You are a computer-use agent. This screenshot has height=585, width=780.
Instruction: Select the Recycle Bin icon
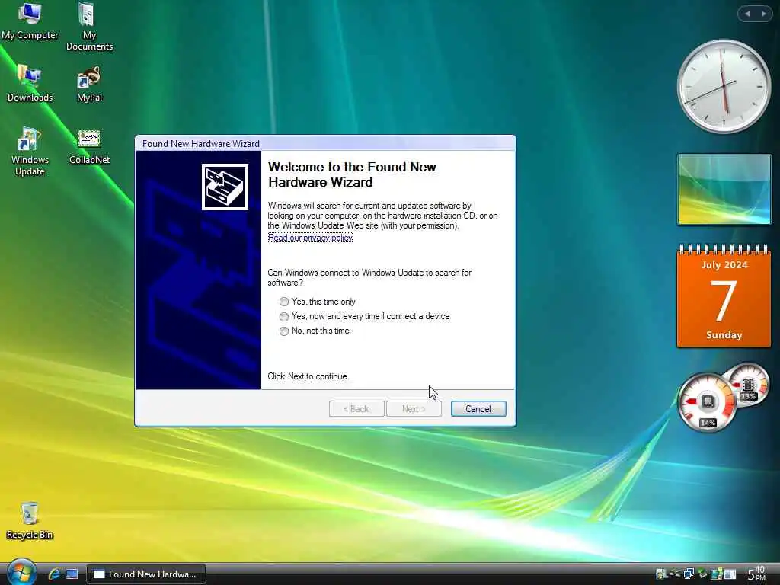click(30, 520)
